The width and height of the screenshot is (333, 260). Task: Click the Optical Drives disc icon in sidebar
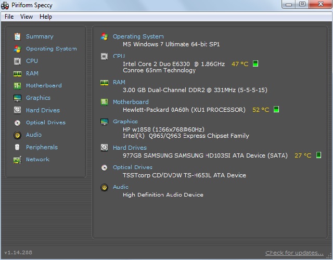(17, 123)
